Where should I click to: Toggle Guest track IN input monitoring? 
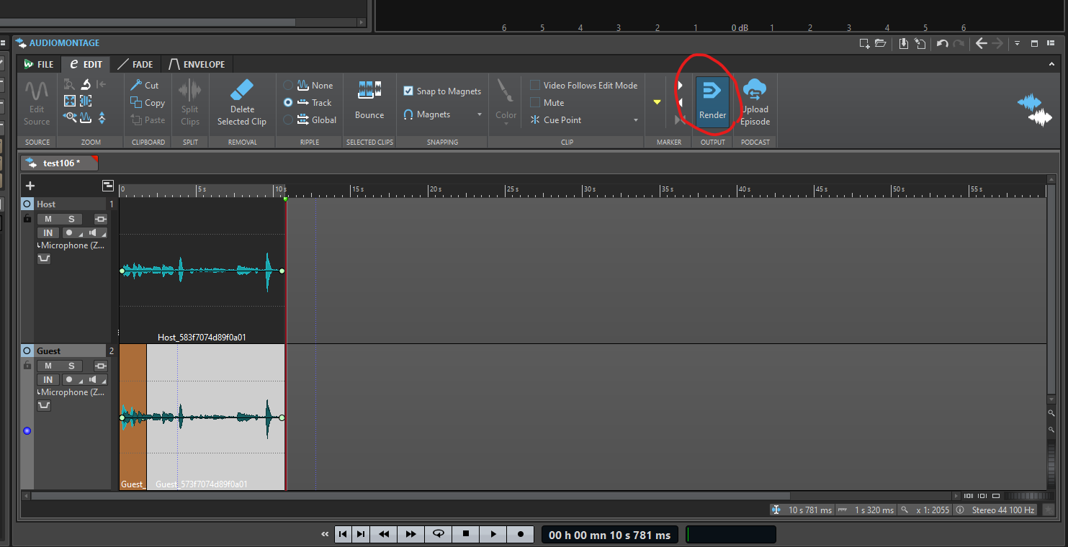pos(48,379)
